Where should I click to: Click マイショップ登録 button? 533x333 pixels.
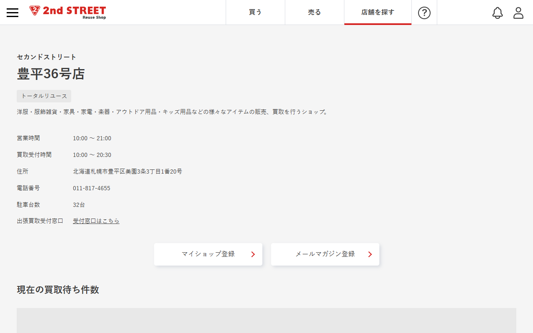click(208, 254)
